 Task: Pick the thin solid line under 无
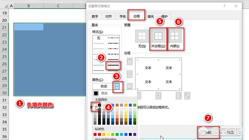tap(98, 43)
